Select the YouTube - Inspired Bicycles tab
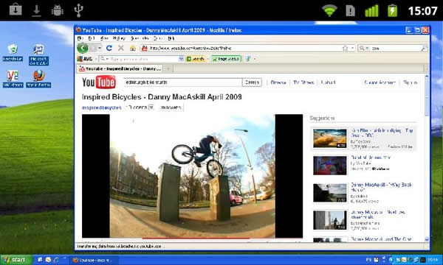The image size is (443, 265). coord(120,68)
